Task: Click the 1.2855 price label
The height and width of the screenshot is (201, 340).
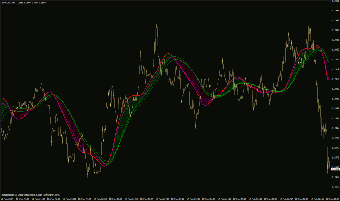Action: pyautogui.click(x=336, y=187)
